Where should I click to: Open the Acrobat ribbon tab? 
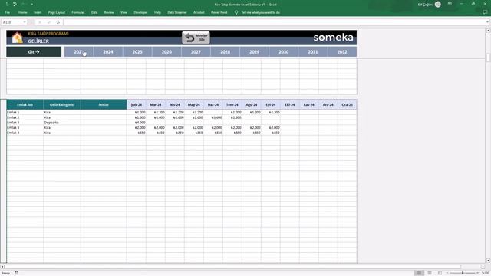click(x=199, y=12)
